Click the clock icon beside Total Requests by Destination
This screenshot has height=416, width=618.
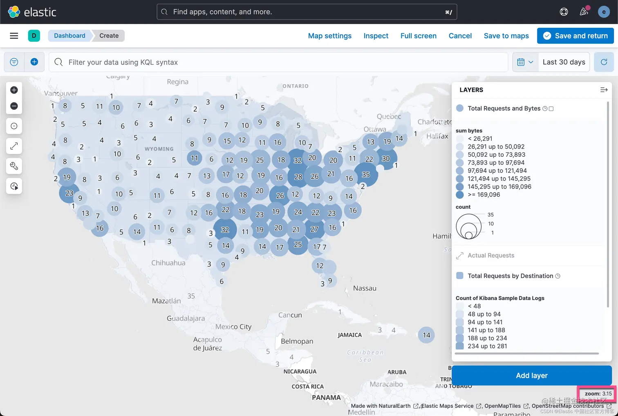558,276
